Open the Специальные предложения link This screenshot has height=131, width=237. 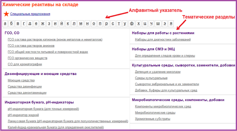click(30, 14)
